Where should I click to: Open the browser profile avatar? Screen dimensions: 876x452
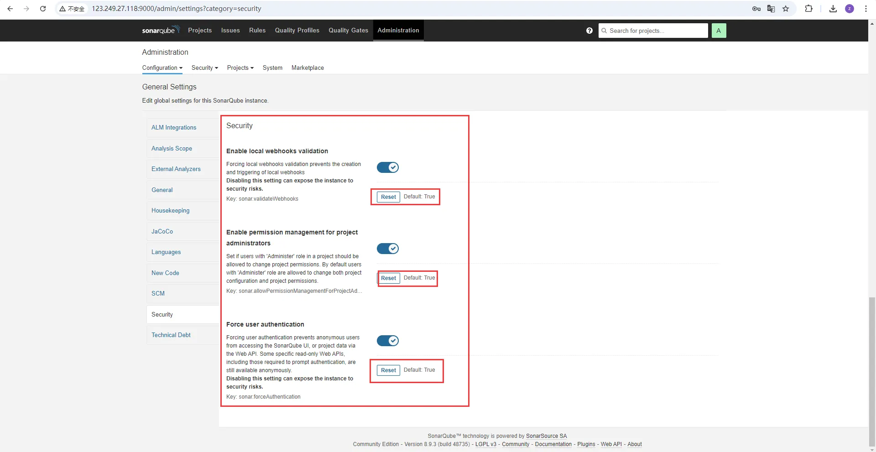850,9
